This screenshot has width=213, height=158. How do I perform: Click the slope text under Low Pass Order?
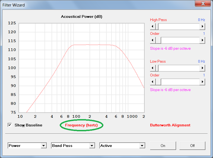[170, 90]
